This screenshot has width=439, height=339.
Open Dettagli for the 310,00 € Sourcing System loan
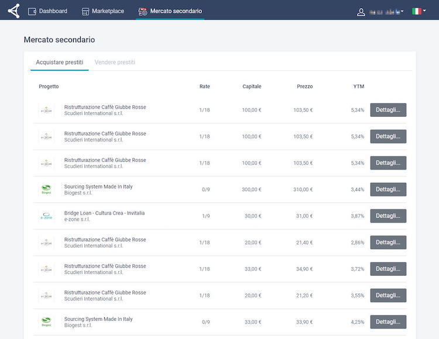388,189
